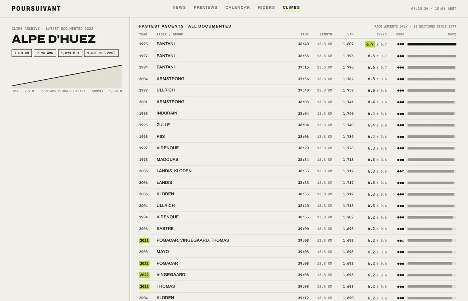This screenshot has height=301, width=468.
Task: Click the ALPE D'HUEZ climb title
Action: coord(54,39)
